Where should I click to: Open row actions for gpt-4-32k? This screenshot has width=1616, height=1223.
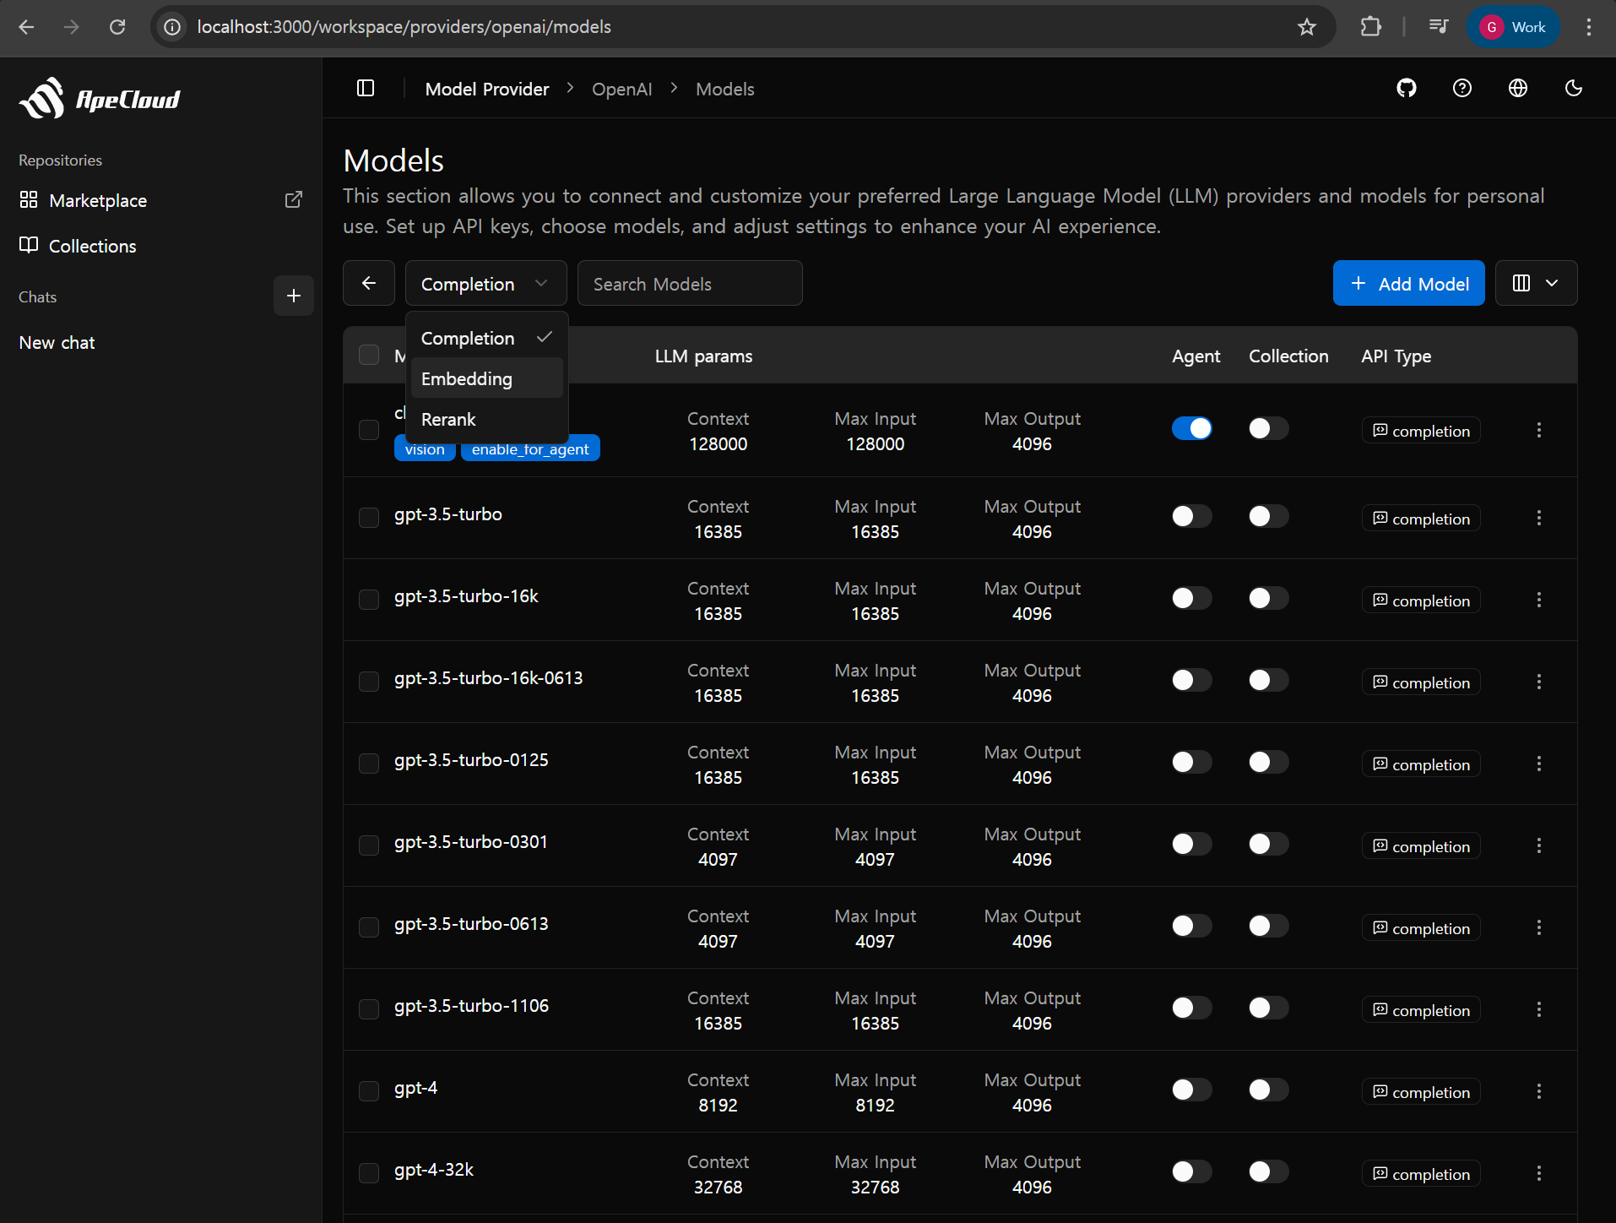point(1539,1173)
